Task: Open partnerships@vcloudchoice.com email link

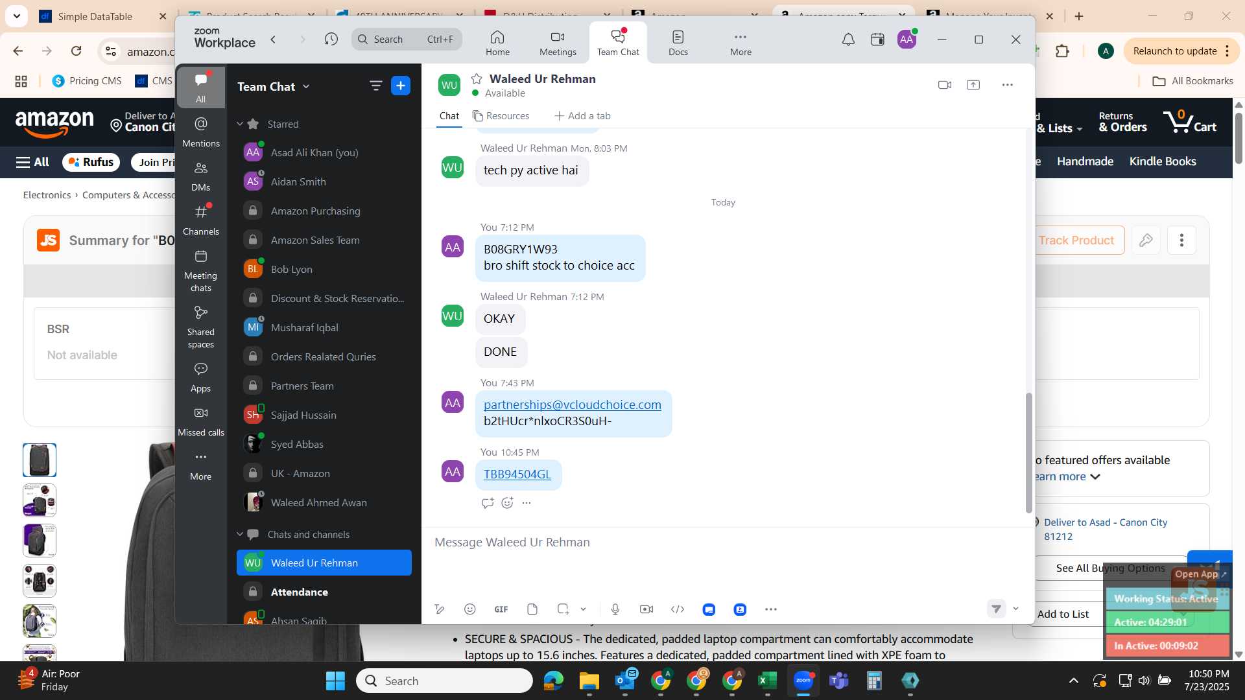Action: pos(573,404)
